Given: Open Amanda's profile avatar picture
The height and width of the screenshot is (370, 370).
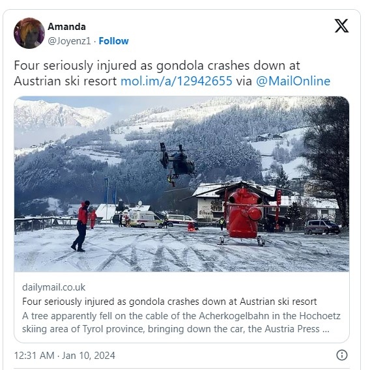Looking at the screenshot, I should (29, 33).
